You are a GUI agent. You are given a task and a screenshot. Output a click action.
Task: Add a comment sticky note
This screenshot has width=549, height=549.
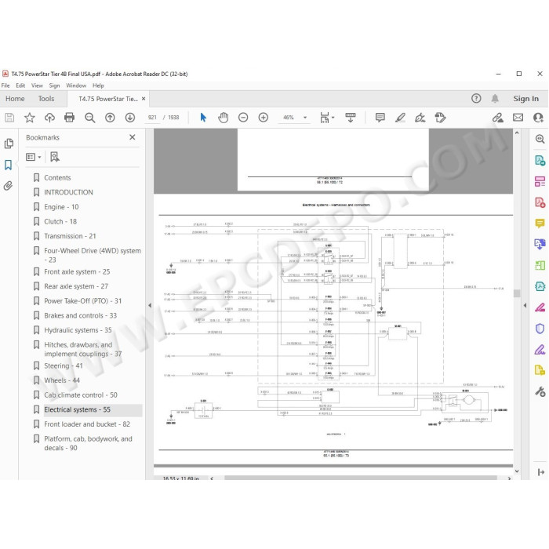point(380,118)
